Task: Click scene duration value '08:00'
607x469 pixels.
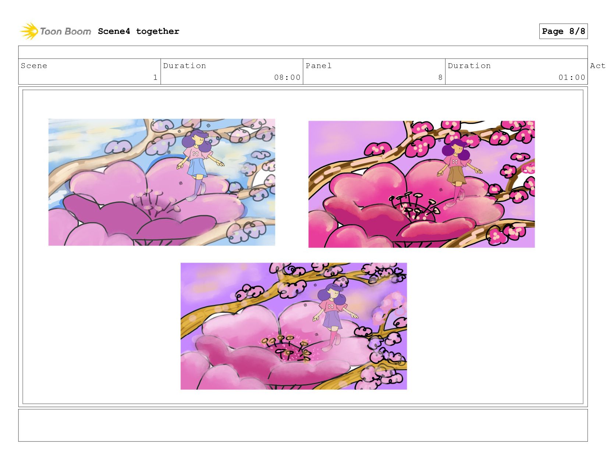Action: (287, 77)
